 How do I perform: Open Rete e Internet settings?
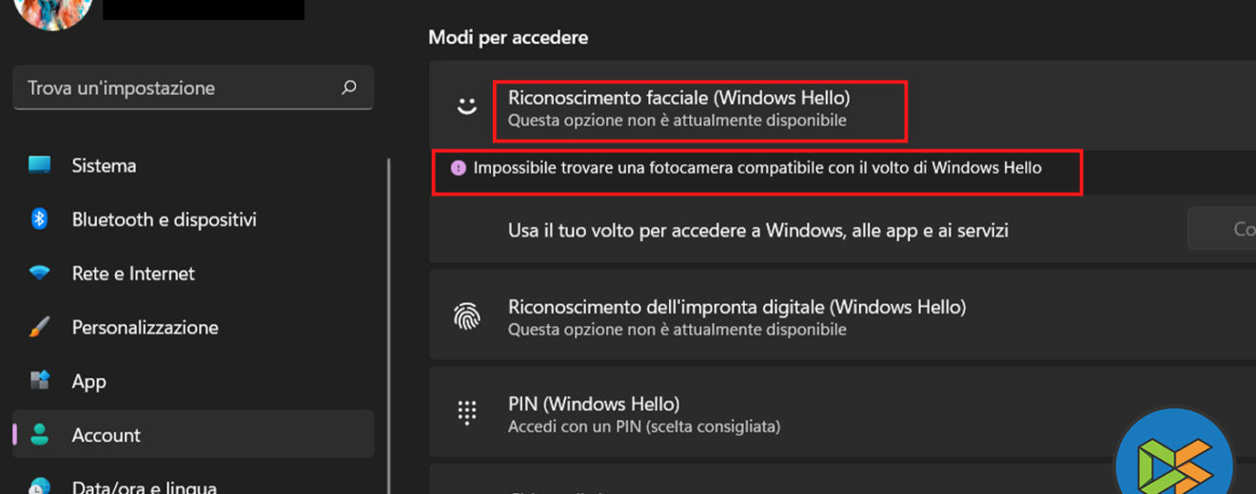tap(133, 274)
